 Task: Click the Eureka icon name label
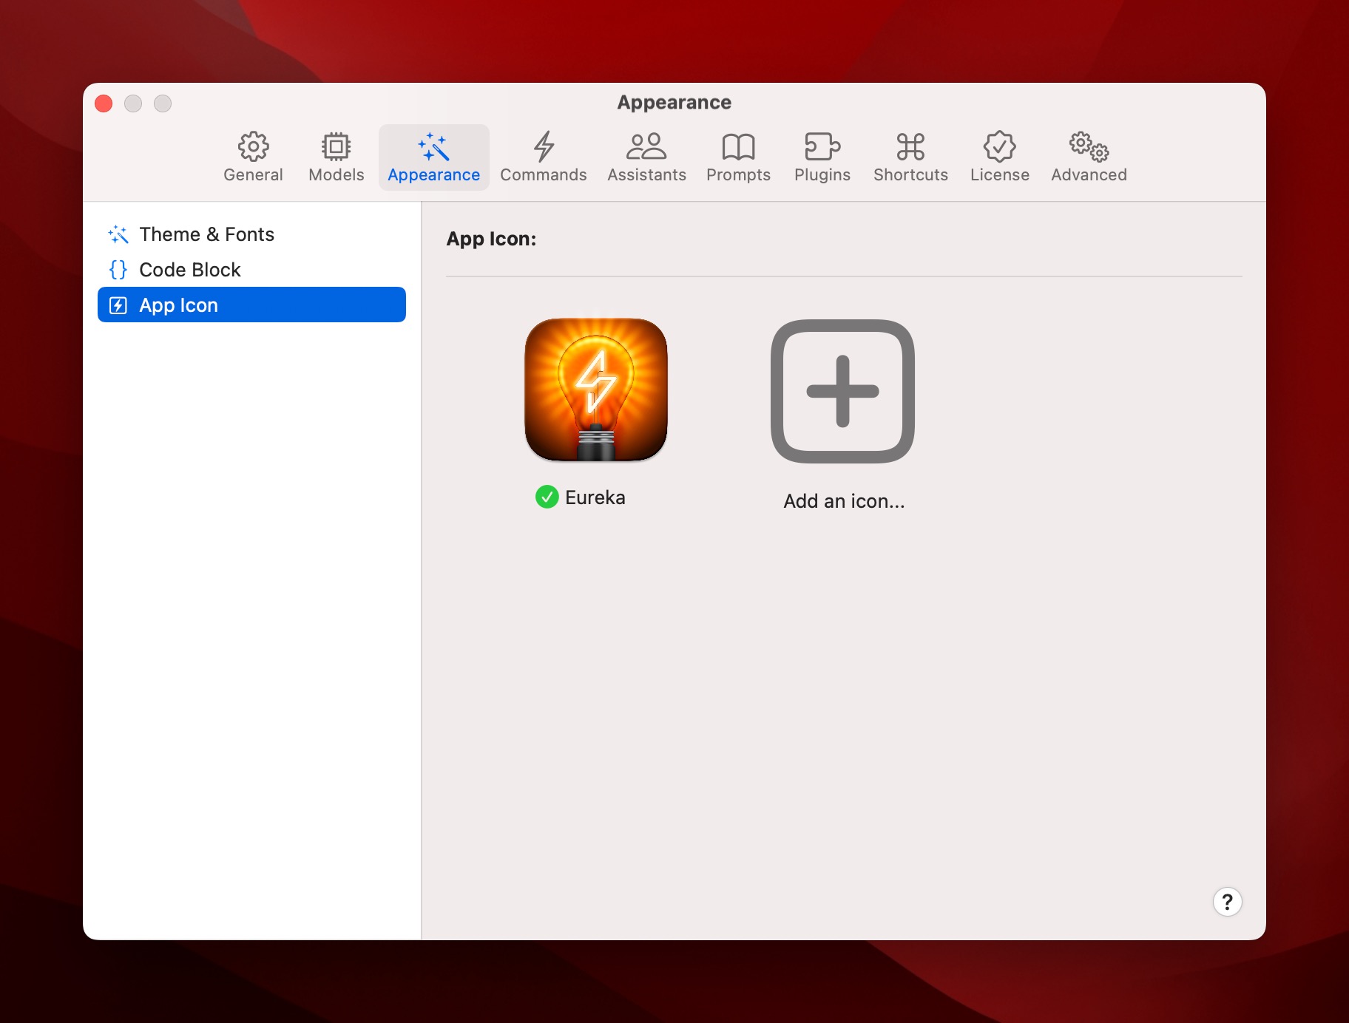click(595, 497)
